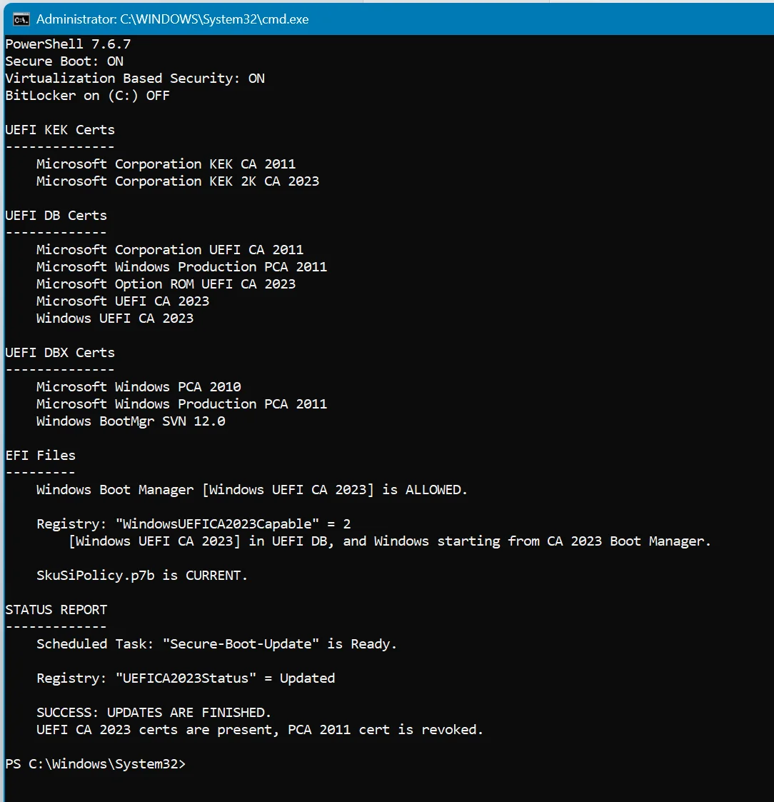Click the "Microsoft UEFI CA 2023" entry

123,301
